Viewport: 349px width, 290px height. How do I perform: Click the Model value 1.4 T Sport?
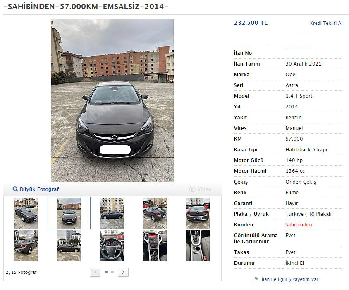click(x=299, y=96)
